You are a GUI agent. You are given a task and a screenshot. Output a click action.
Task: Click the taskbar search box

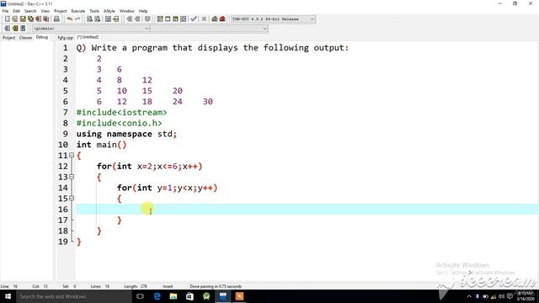[73, 296]
